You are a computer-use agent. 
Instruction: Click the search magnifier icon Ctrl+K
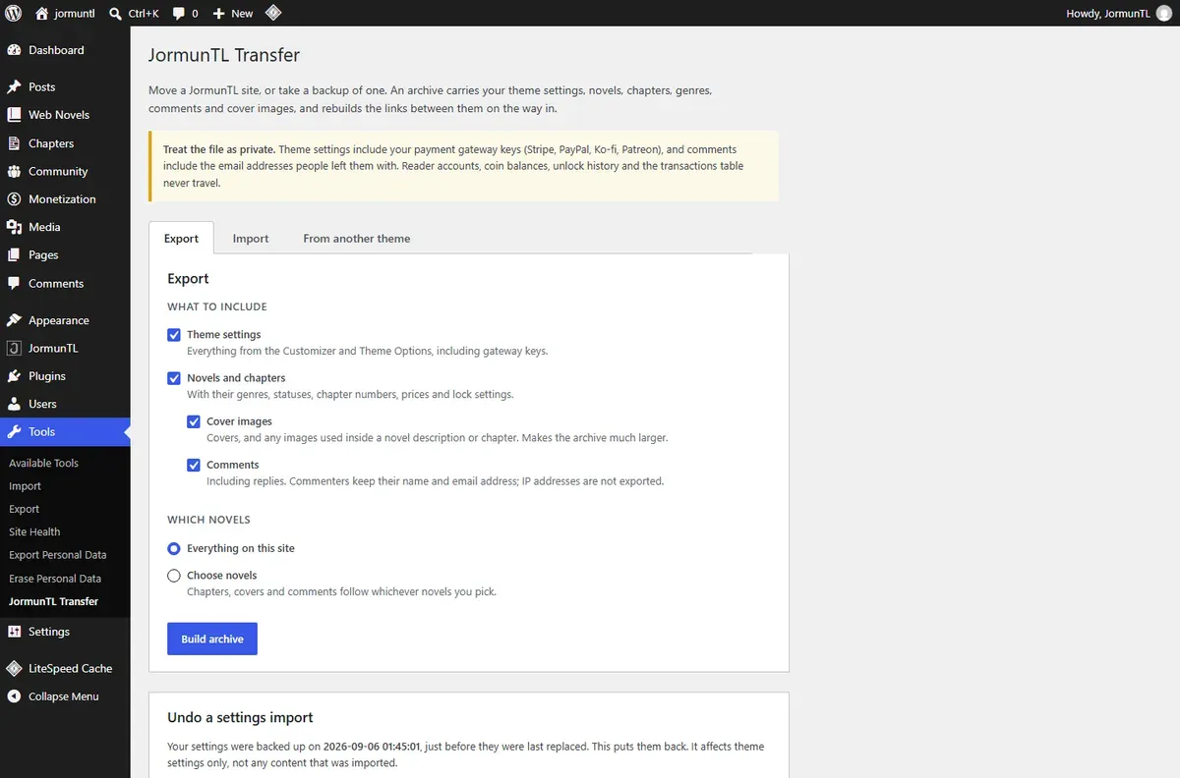[116, 14]
